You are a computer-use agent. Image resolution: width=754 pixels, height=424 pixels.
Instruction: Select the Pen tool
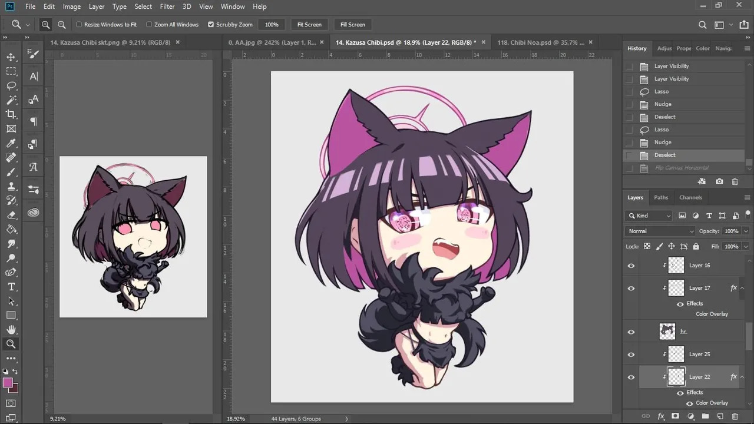(11, 272)
